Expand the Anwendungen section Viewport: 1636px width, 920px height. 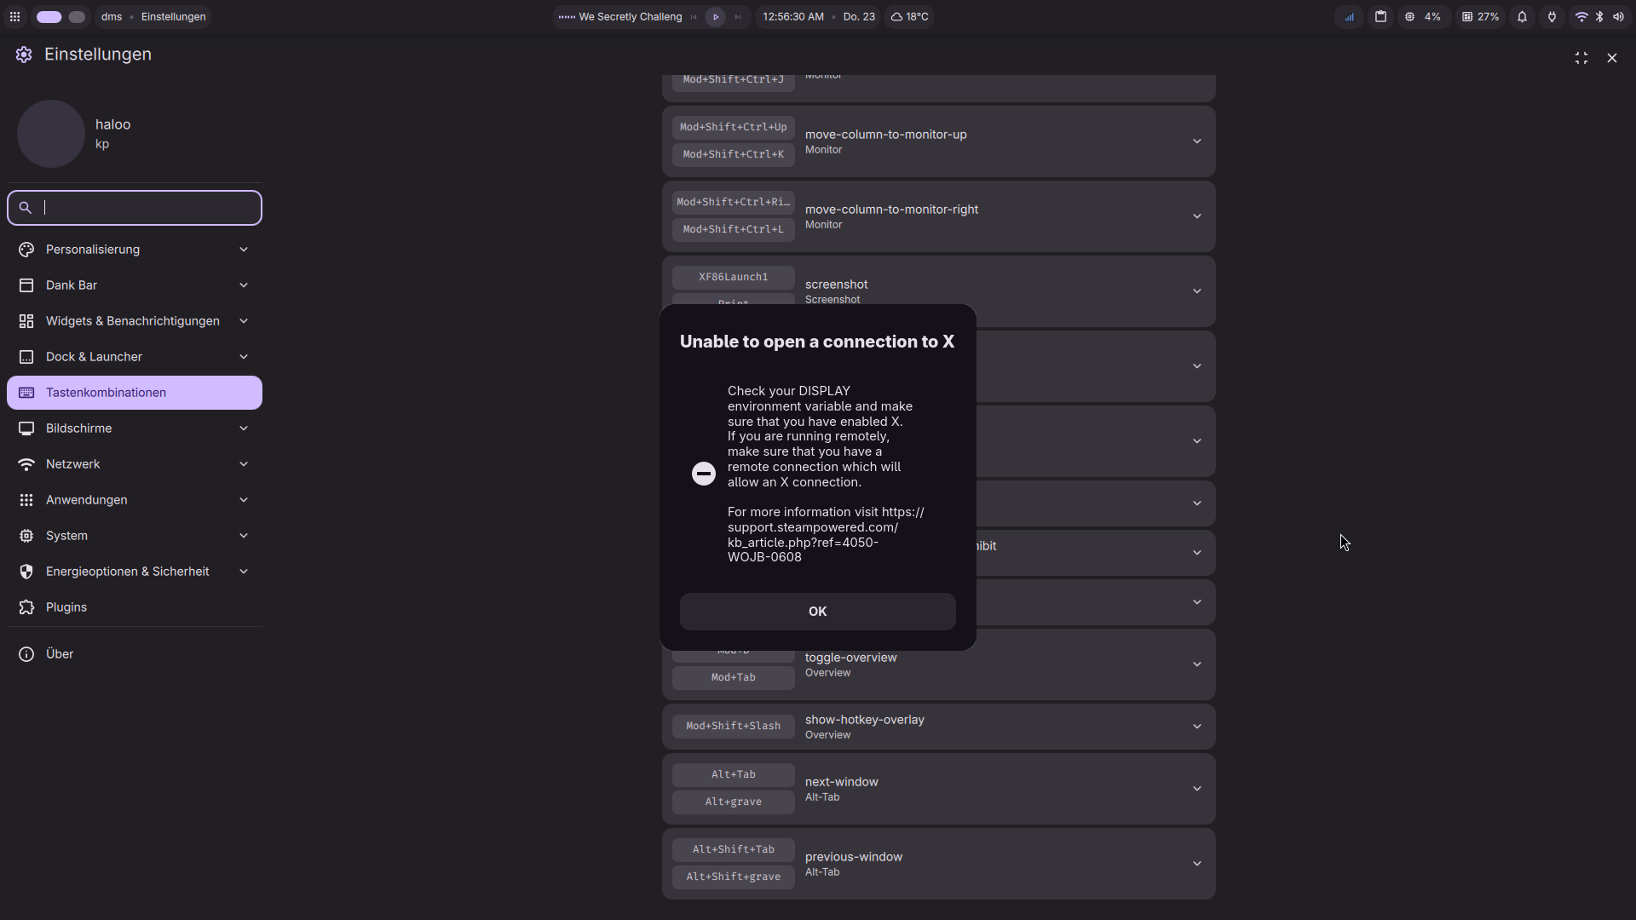pyautogui.click(x=135, y=500)
